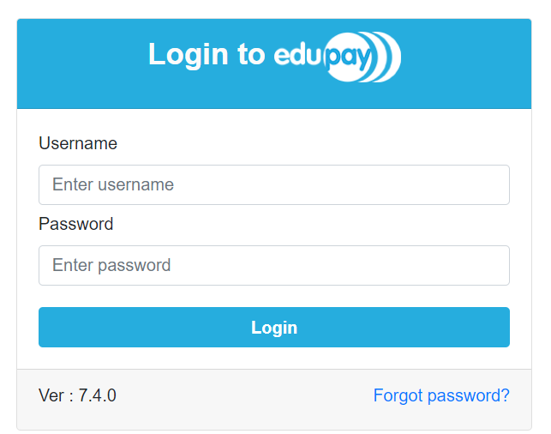The width and height of the screenshot is (551, 434).
Task: Select the 'Enter password' placeholder text
Action: pyautogui.click(x=111, y=265)
